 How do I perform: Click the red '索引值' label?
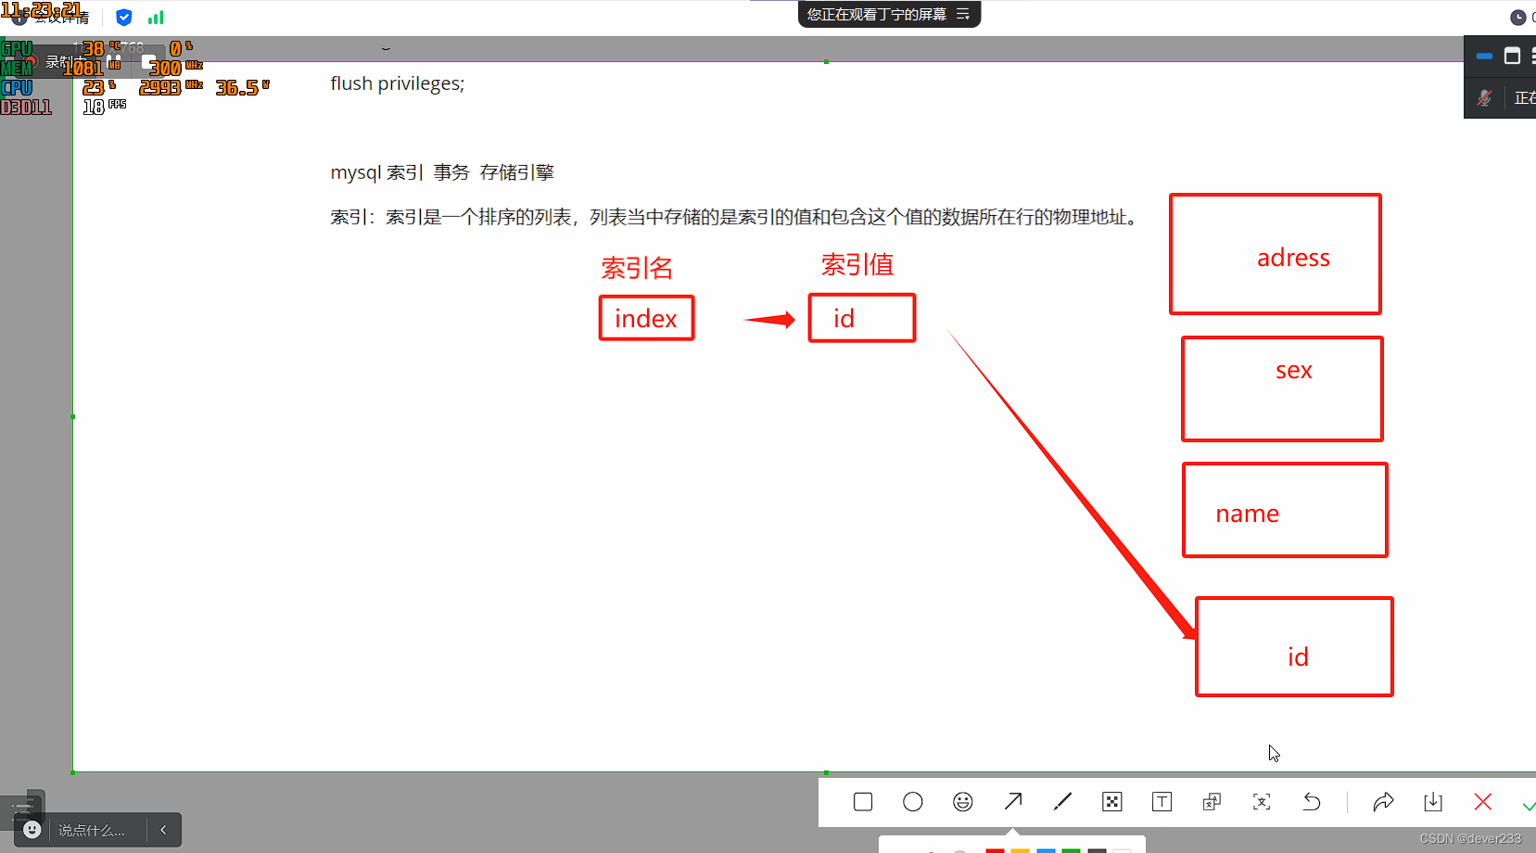point(857,265)
